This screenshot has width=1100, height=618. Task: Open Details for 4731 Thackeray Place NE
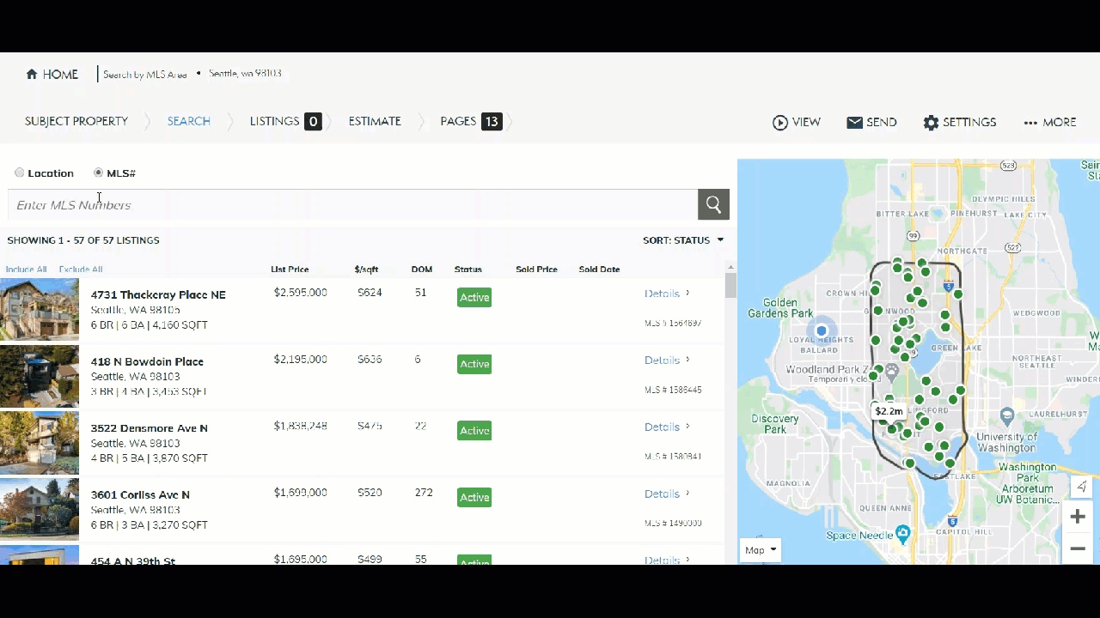[x=662, y=293]
